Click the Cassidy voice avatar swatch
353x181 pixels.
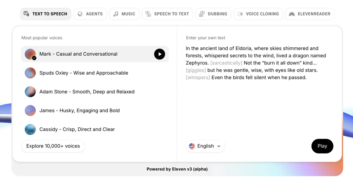click(30, 129)
